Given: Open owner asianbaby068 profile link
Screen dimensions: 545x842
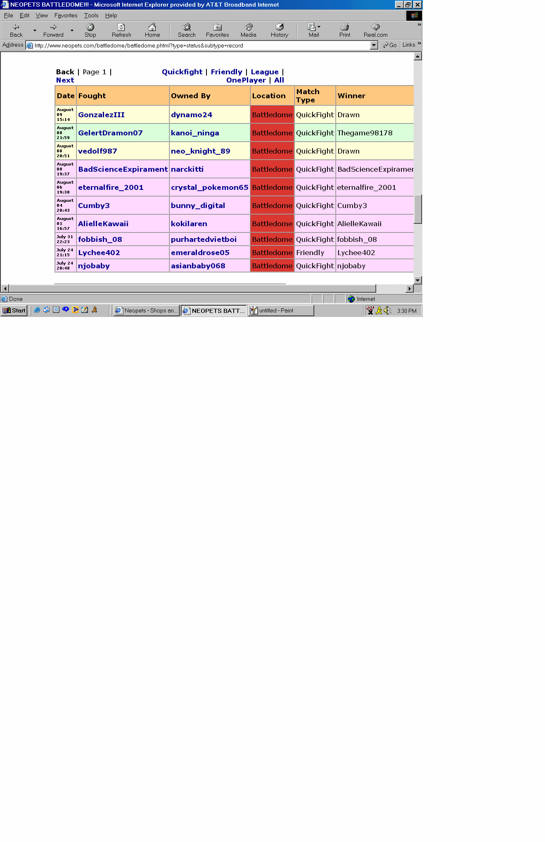Looking at the screenshot, I should [x=198, y=266].
